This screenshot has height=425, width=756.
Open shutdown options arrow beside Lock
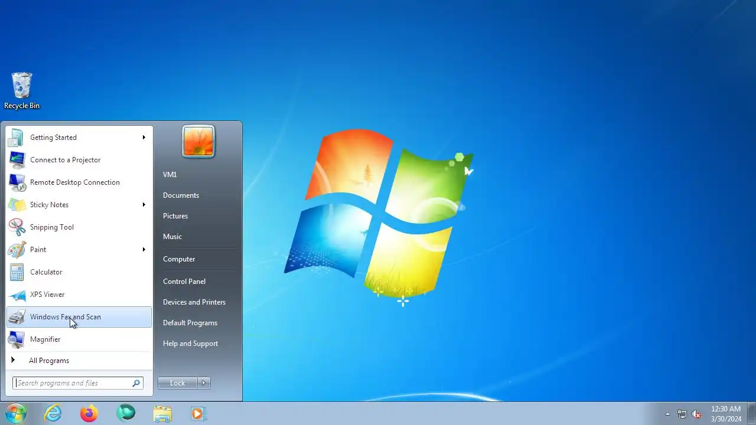tap(204, 383)
